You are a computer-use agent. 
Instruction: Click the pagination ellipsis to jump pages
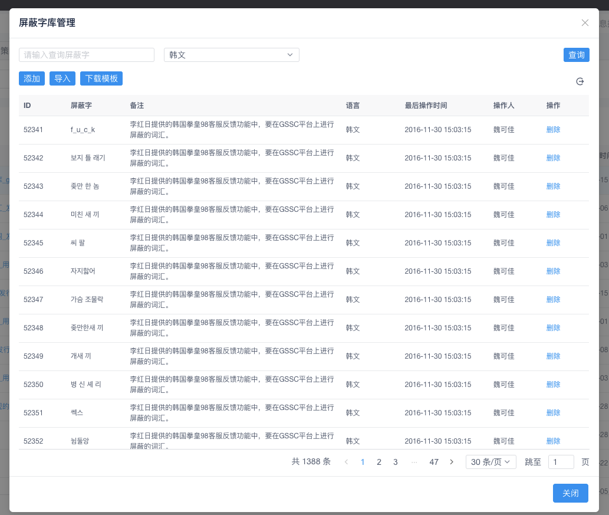[x=414, y=462]
